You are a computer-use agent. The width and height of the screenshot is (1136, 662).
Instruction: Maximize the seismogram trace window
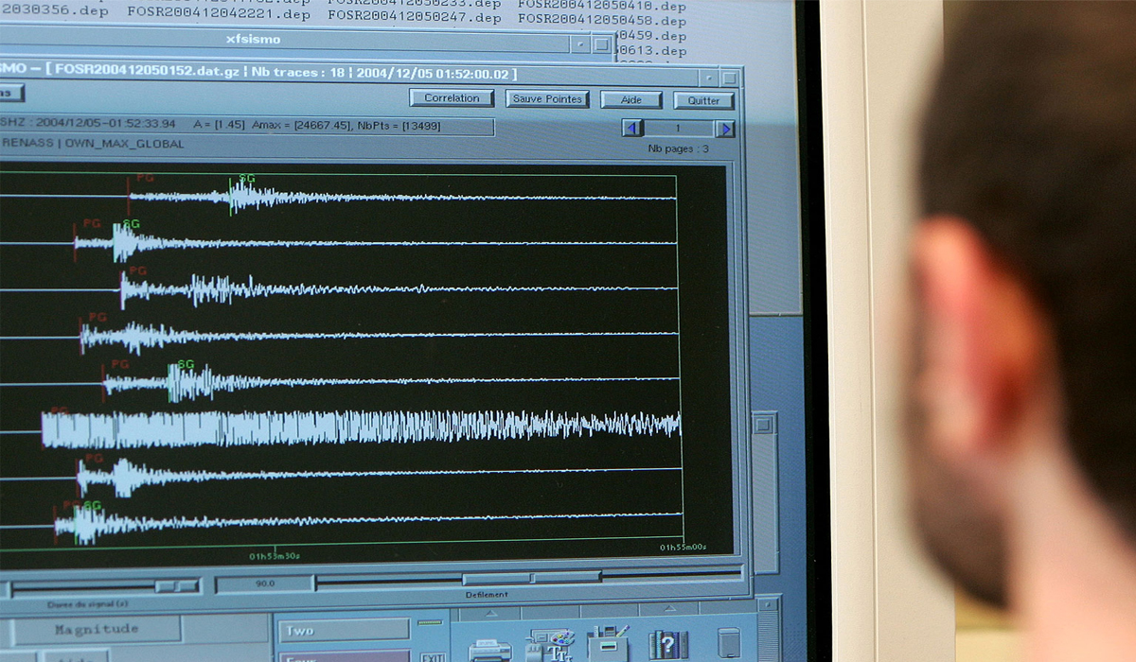(730, 78)
